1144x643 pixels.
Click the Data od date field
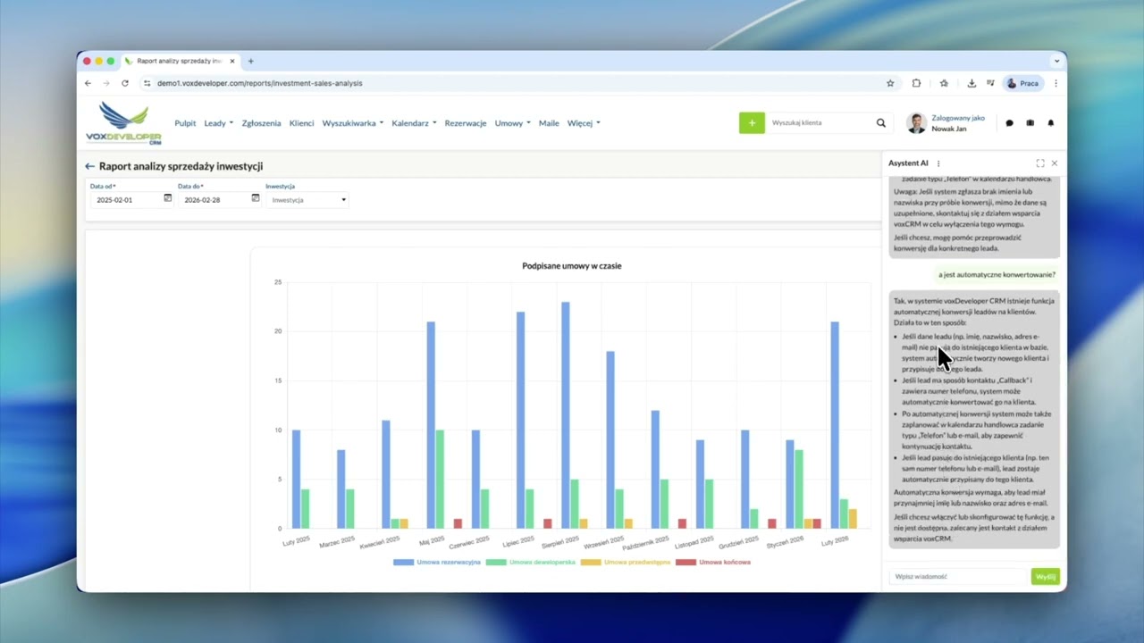124,199
